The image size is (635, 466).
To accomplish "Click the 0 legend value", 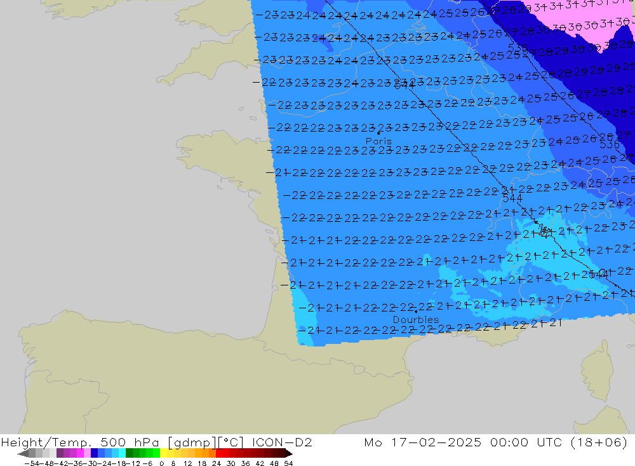I will tap(161, 463).
